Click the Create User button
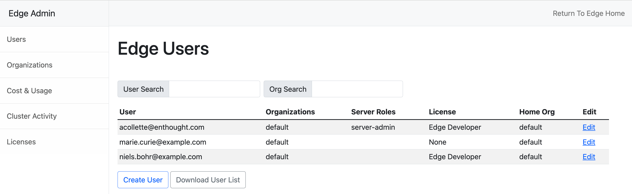The height and width of the screenshot is (194, 632). 143,180
